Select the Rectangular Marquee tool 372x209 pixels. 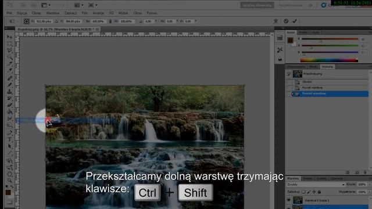coord(9,44)
